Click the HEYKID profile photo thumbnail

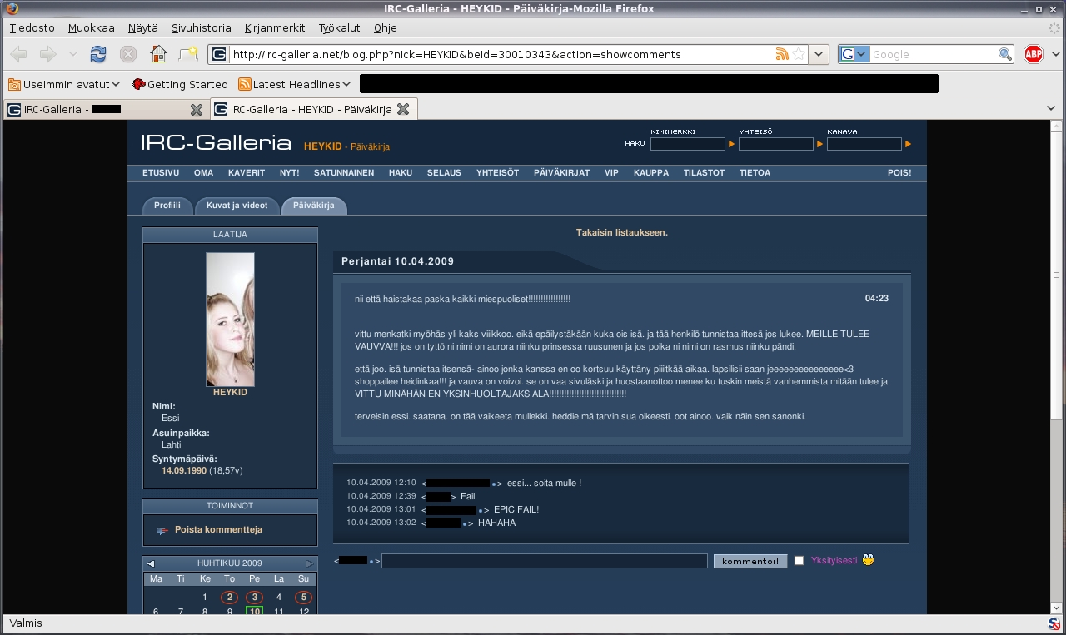(x=230, y=320)
